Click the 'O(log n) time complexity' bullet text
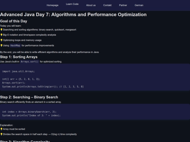This screenshot has width=190, height=142. (40, 134)
